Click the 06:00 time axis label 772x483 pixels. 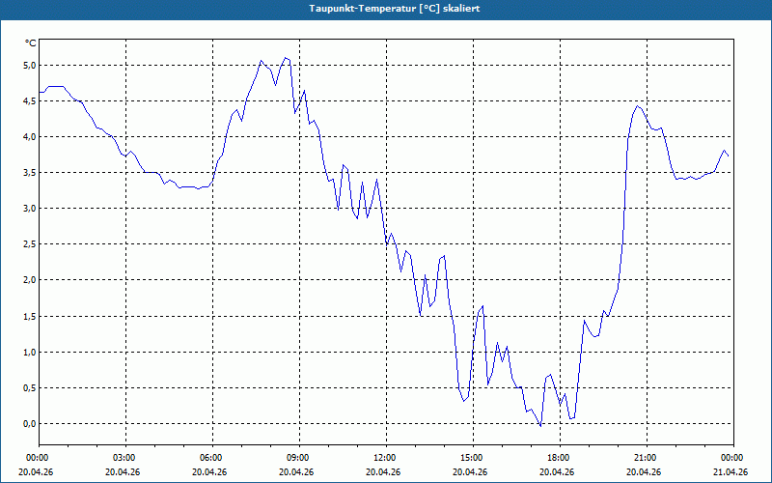212,458
